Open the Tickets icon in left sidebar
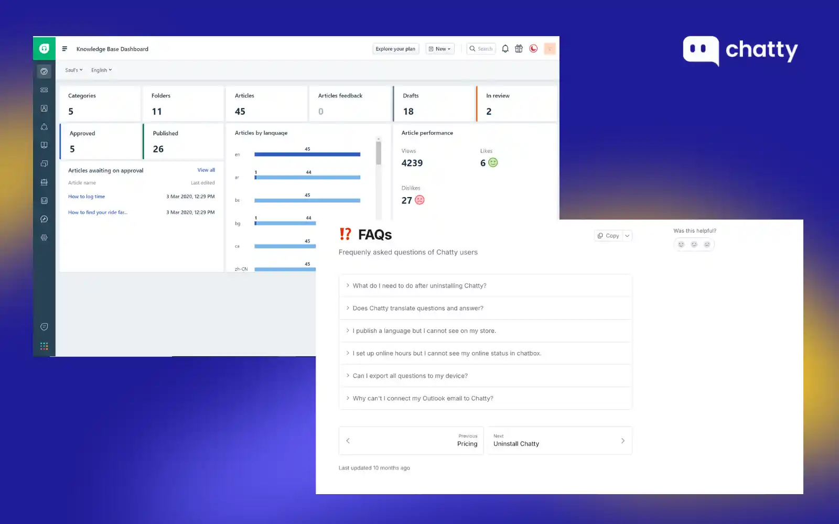 (x=44, y=90)
